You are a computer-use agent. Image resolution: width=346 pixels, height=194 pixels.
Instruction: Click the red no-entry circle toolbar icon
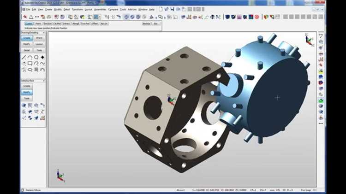(x=257, y=17)
